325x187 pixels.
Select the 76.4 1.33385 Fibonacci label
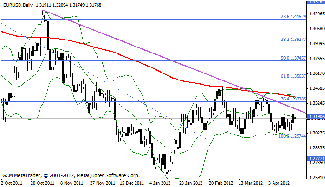coord(293,99)
